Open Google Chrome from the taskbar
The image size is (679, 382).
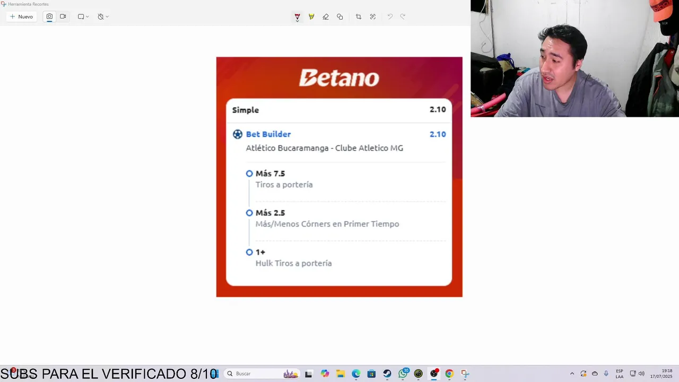[449, 374]
